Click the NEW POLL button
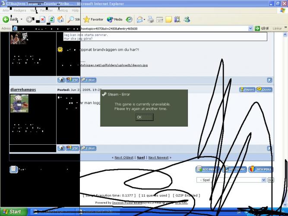 pyautogui.click(x=261, y=169)
